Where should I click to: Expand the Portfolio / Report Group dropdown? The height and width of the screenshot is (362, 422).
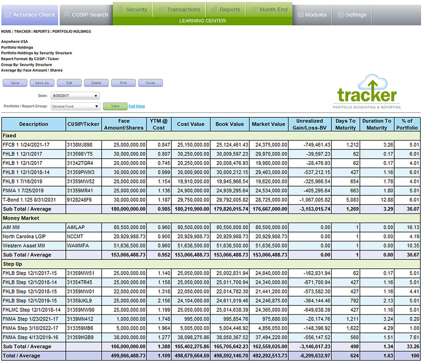(x=75, y=106)
